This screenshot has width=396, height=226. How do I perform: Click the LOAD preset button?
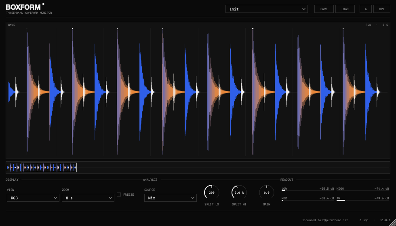pos(345,9)
